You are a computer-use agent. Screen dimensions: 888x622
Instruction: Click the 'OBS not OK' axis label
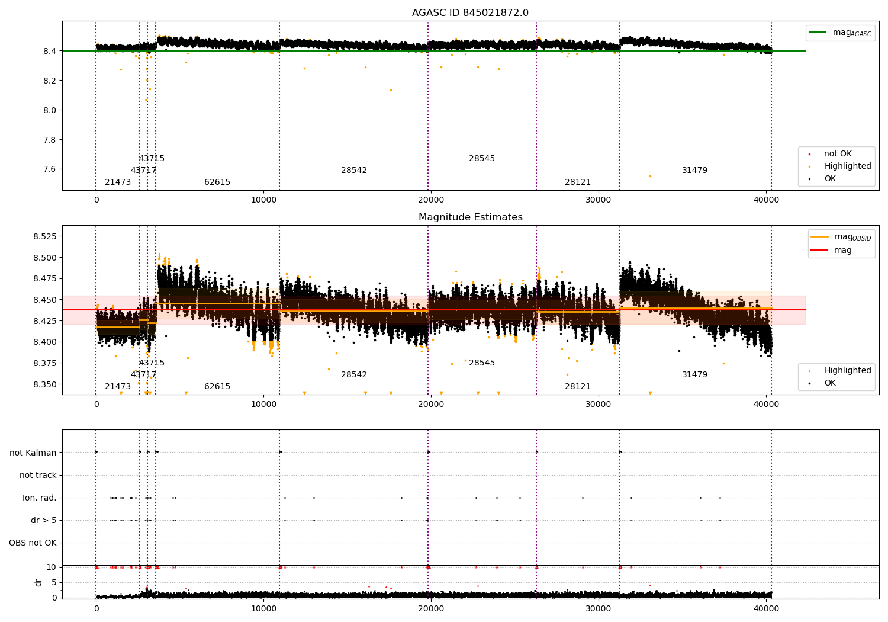pos(33,543)
